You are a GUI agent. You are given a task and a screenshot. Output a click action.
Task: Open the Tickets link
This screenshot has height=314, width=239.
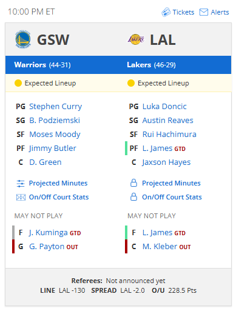click(x=183, y=12)
